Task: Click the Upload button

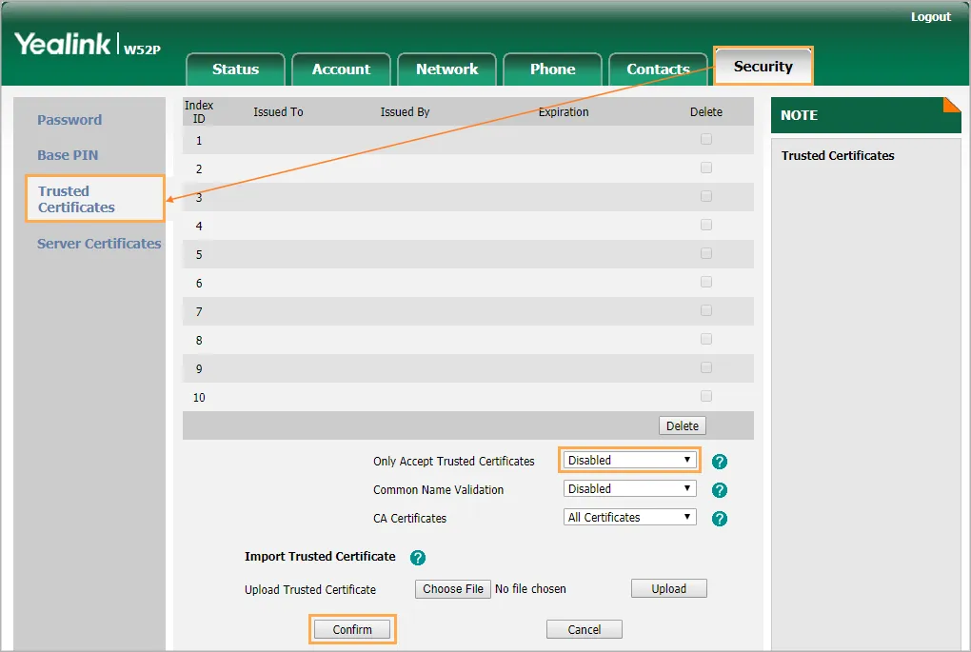Action: 669,589
